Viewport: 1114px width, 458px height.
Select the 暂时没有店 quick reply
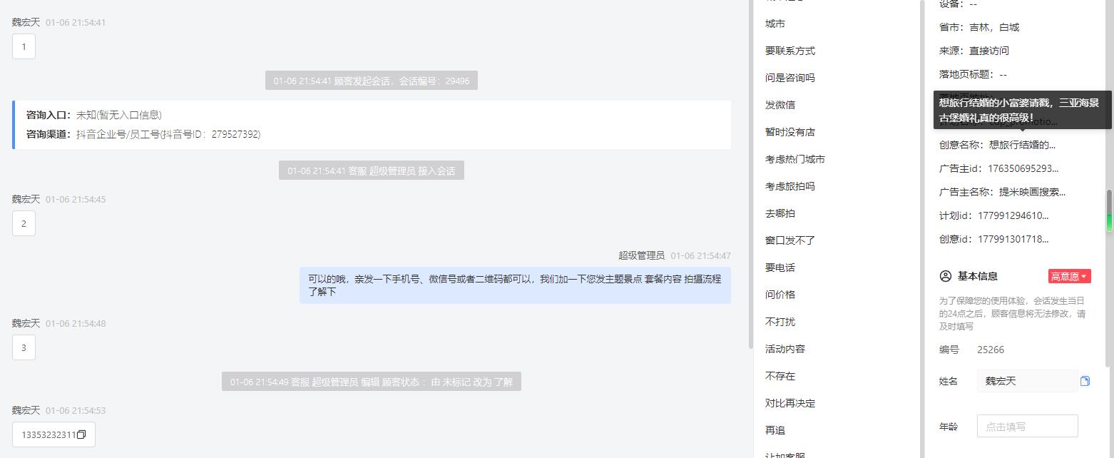[790, 132]
